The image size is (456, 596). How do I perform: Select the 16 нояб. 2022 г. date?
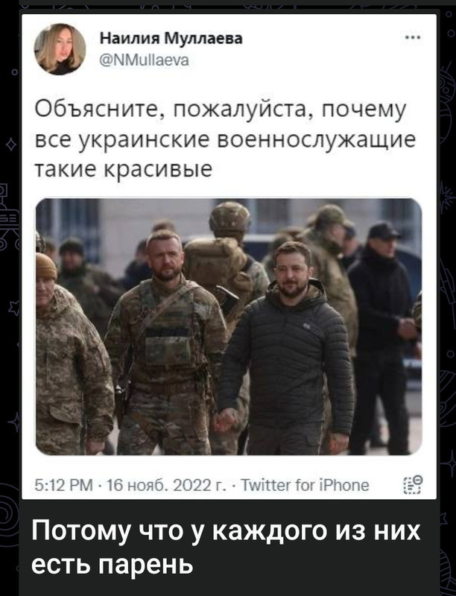tap(164, 485)
